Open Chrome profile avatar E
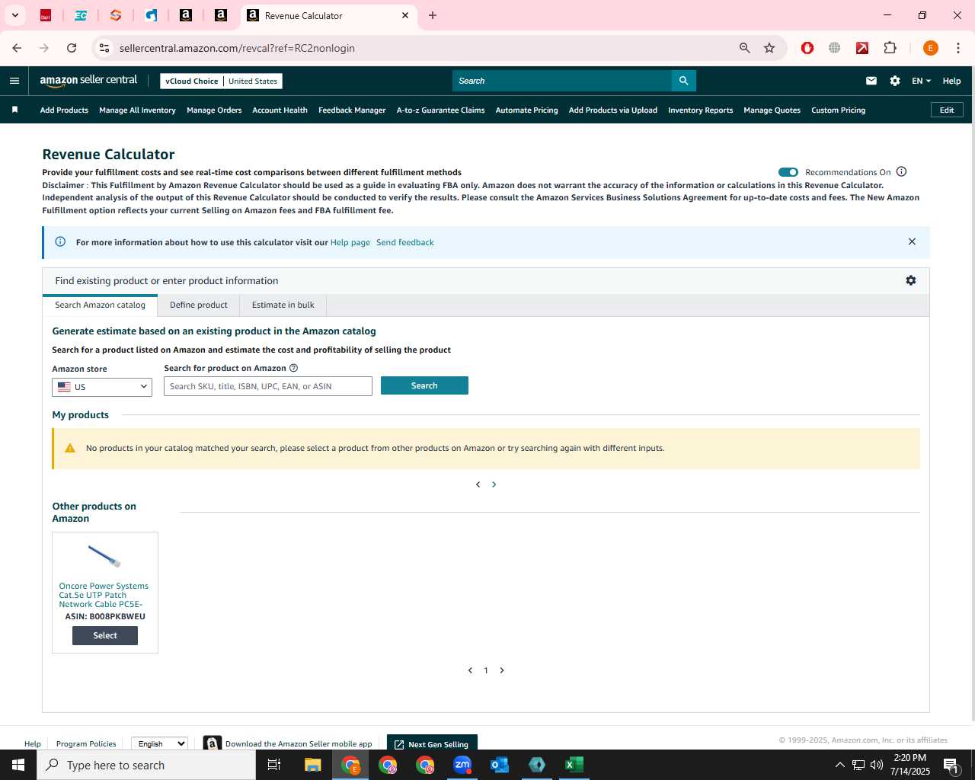The width and height of the screenshot is (975, 780). [x=930, y=48]
